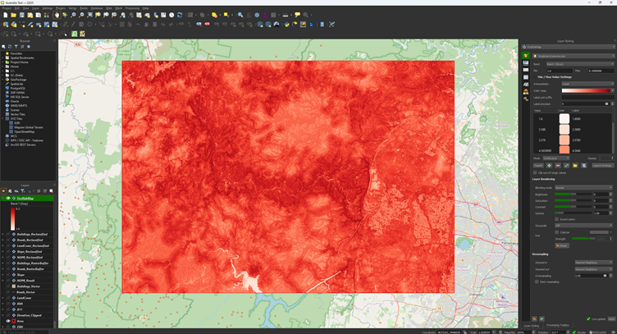The width and height of the screenshot is (617, 334).
Task: Click the Open Project folder icon
Action: pyautogui.click(x=12, y=15)
